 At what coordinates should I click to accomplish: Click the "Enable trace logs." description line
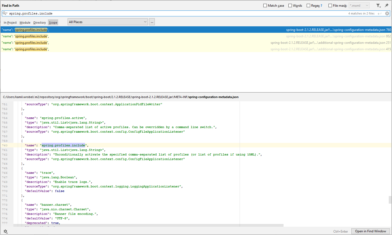tap(59, 182)
